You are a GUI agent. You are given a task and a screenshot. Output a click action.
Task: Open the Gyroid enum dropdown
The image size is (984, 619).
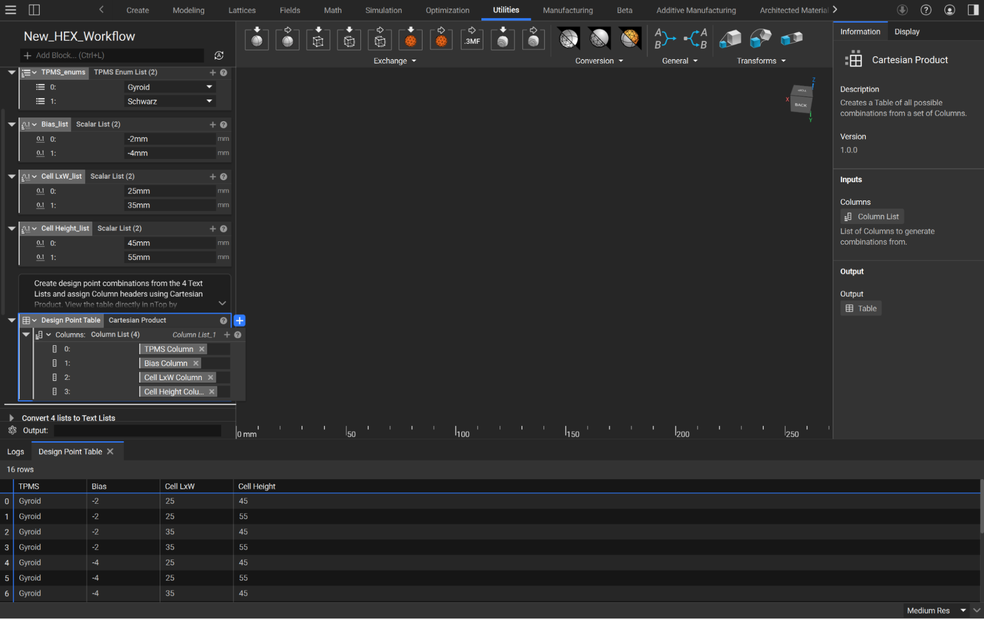tap(169, 87)
